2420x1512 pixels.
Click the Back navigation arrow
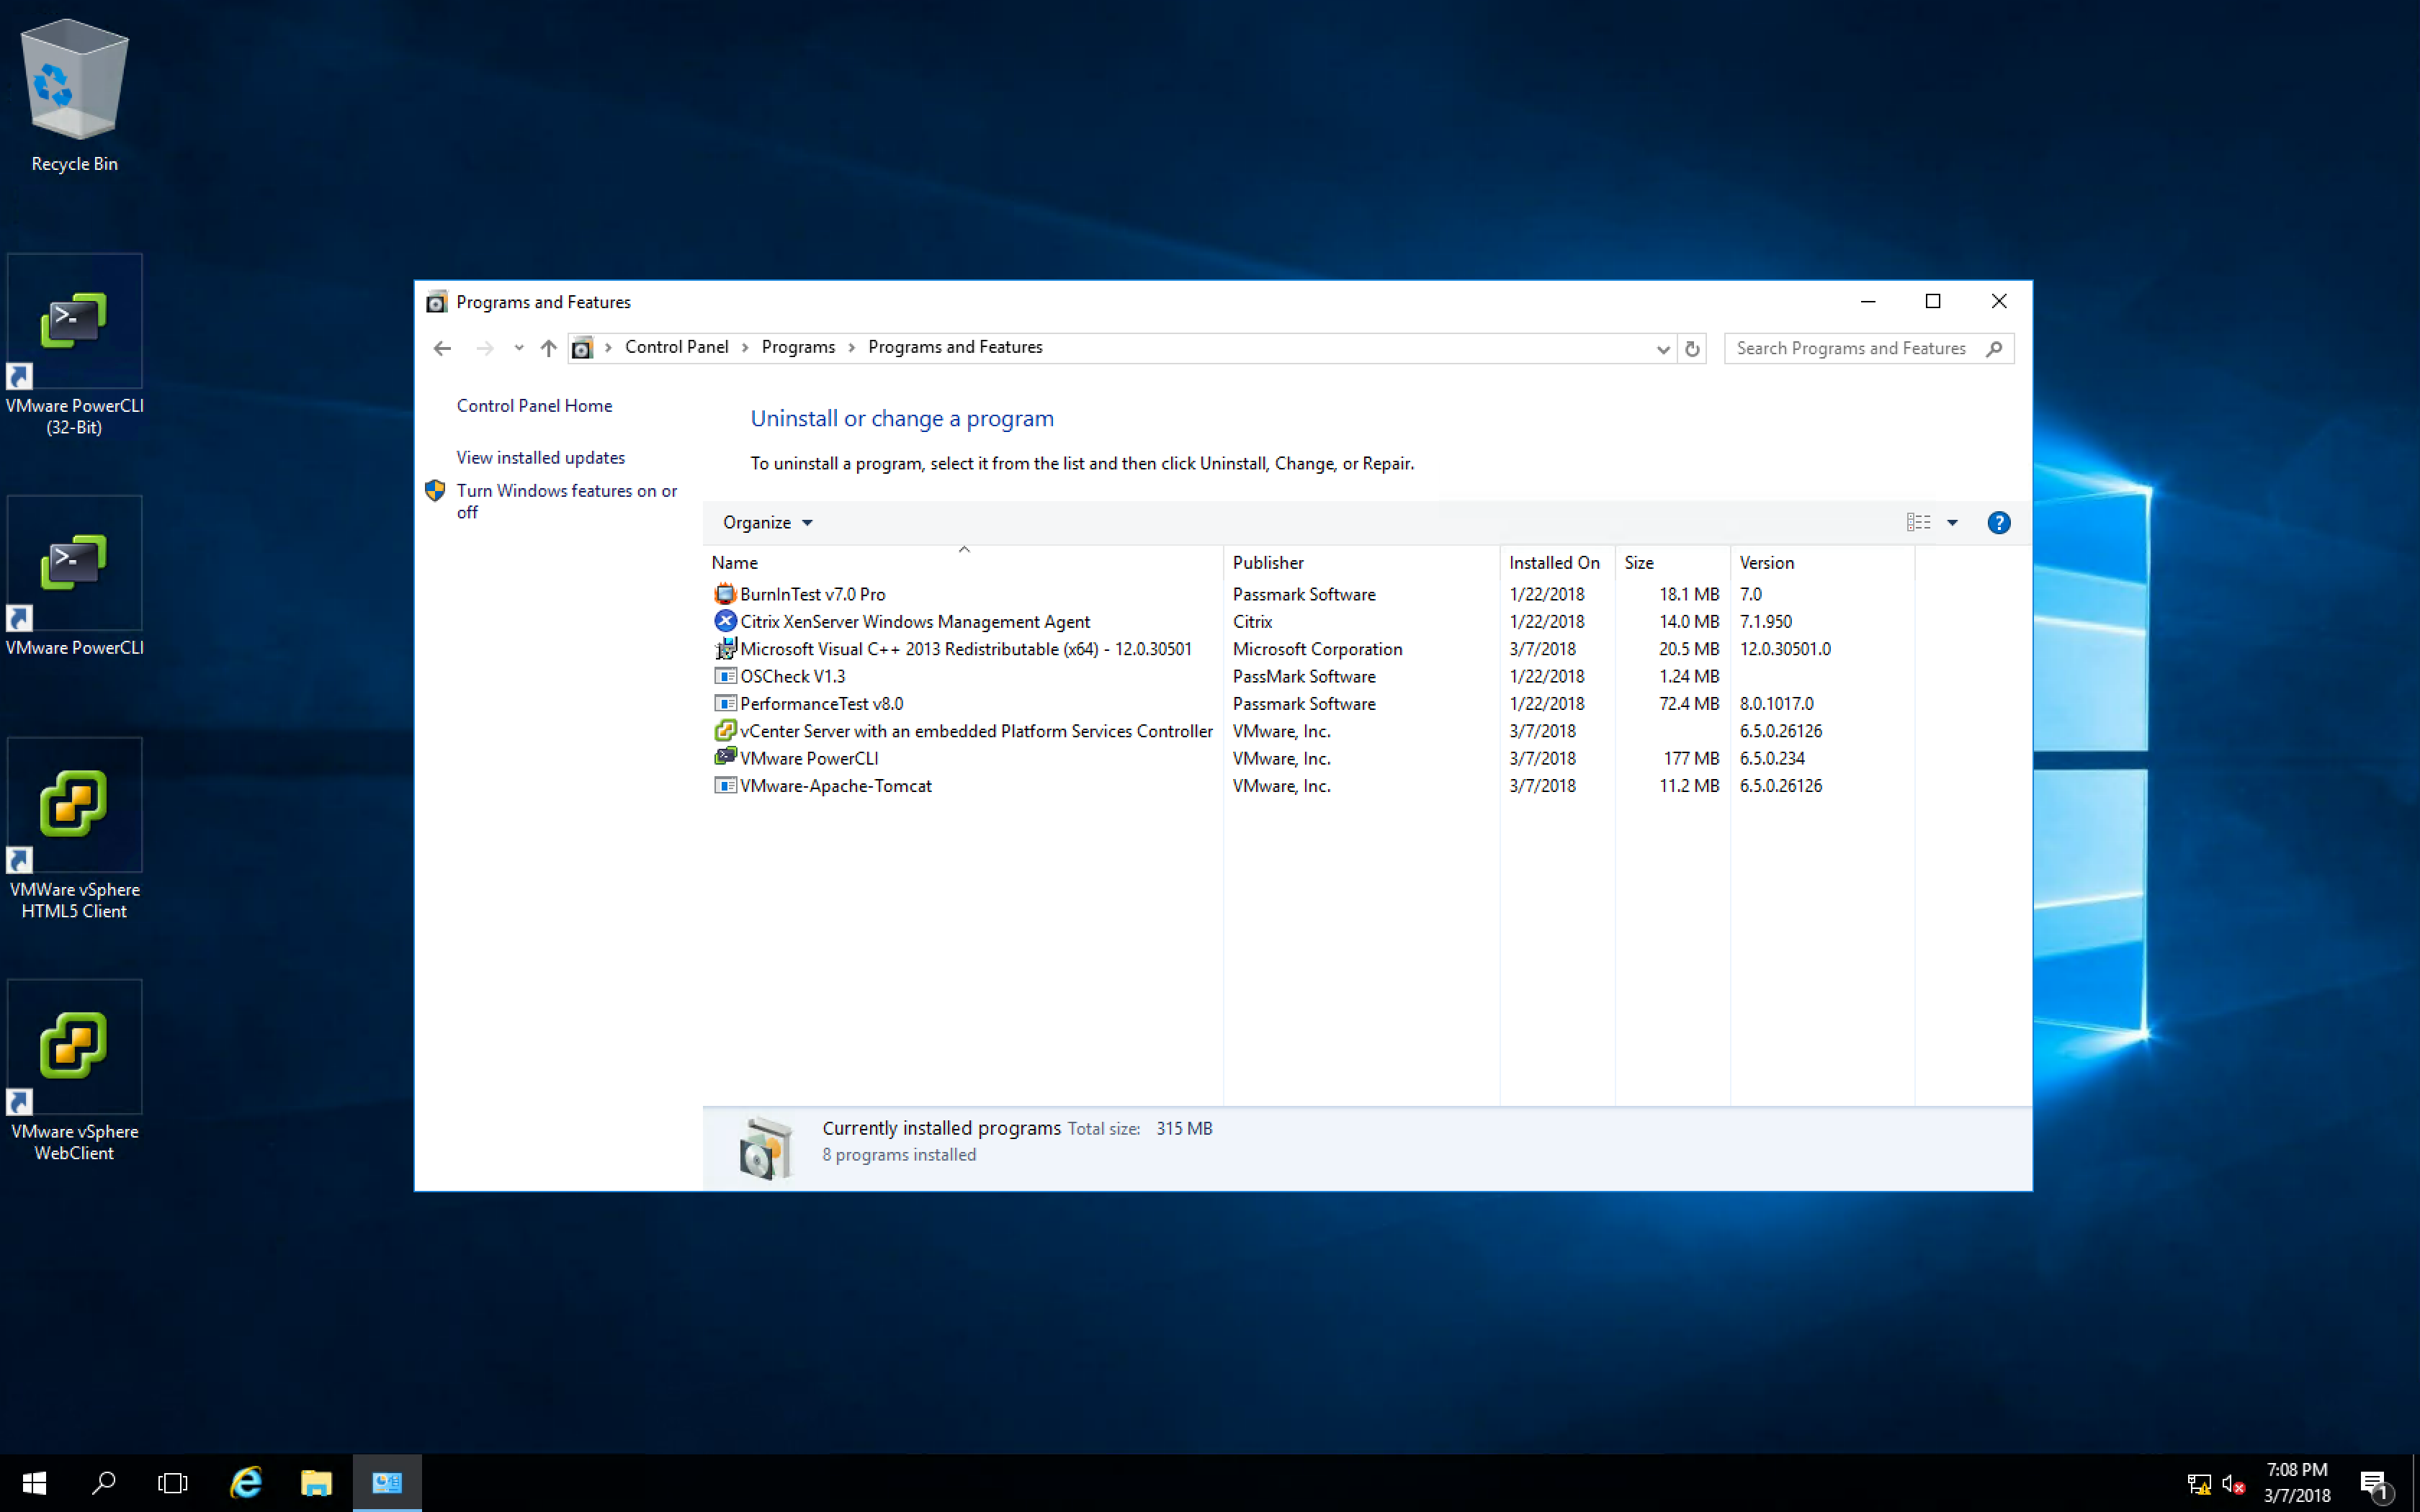coord(442,348)
